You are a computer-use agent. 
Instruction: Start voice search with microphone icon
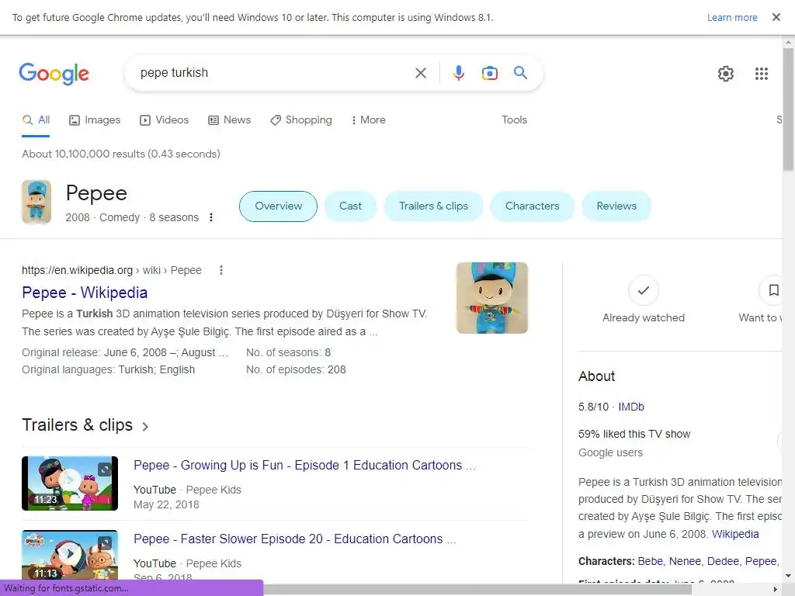[458, 73]
